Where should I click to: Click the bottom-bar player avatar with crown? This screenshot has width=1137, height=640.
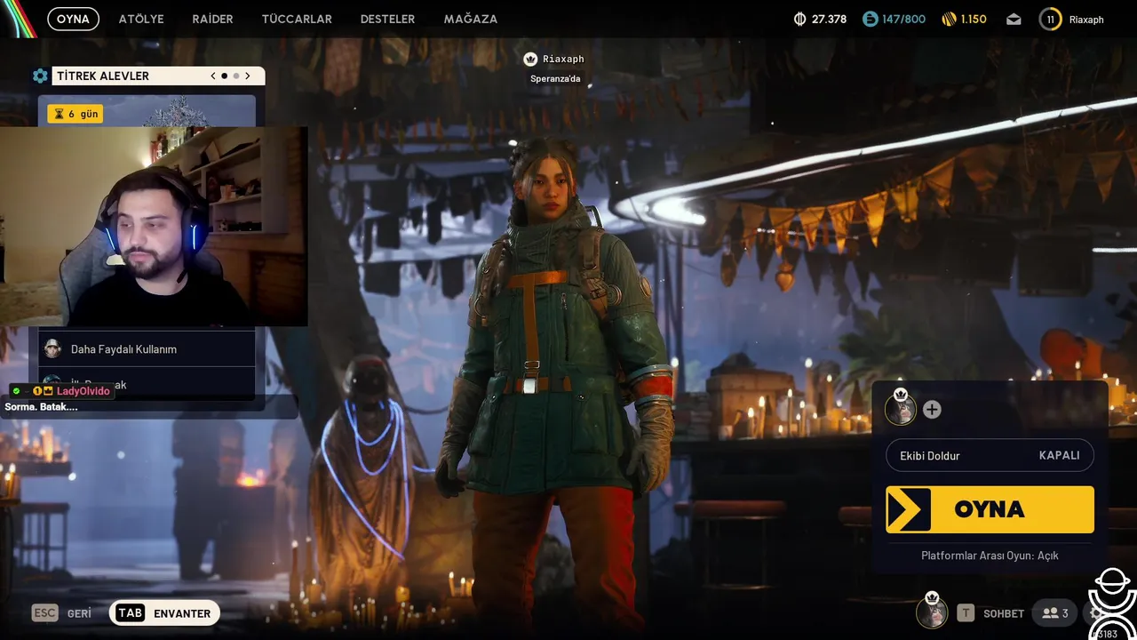(932, 612)
